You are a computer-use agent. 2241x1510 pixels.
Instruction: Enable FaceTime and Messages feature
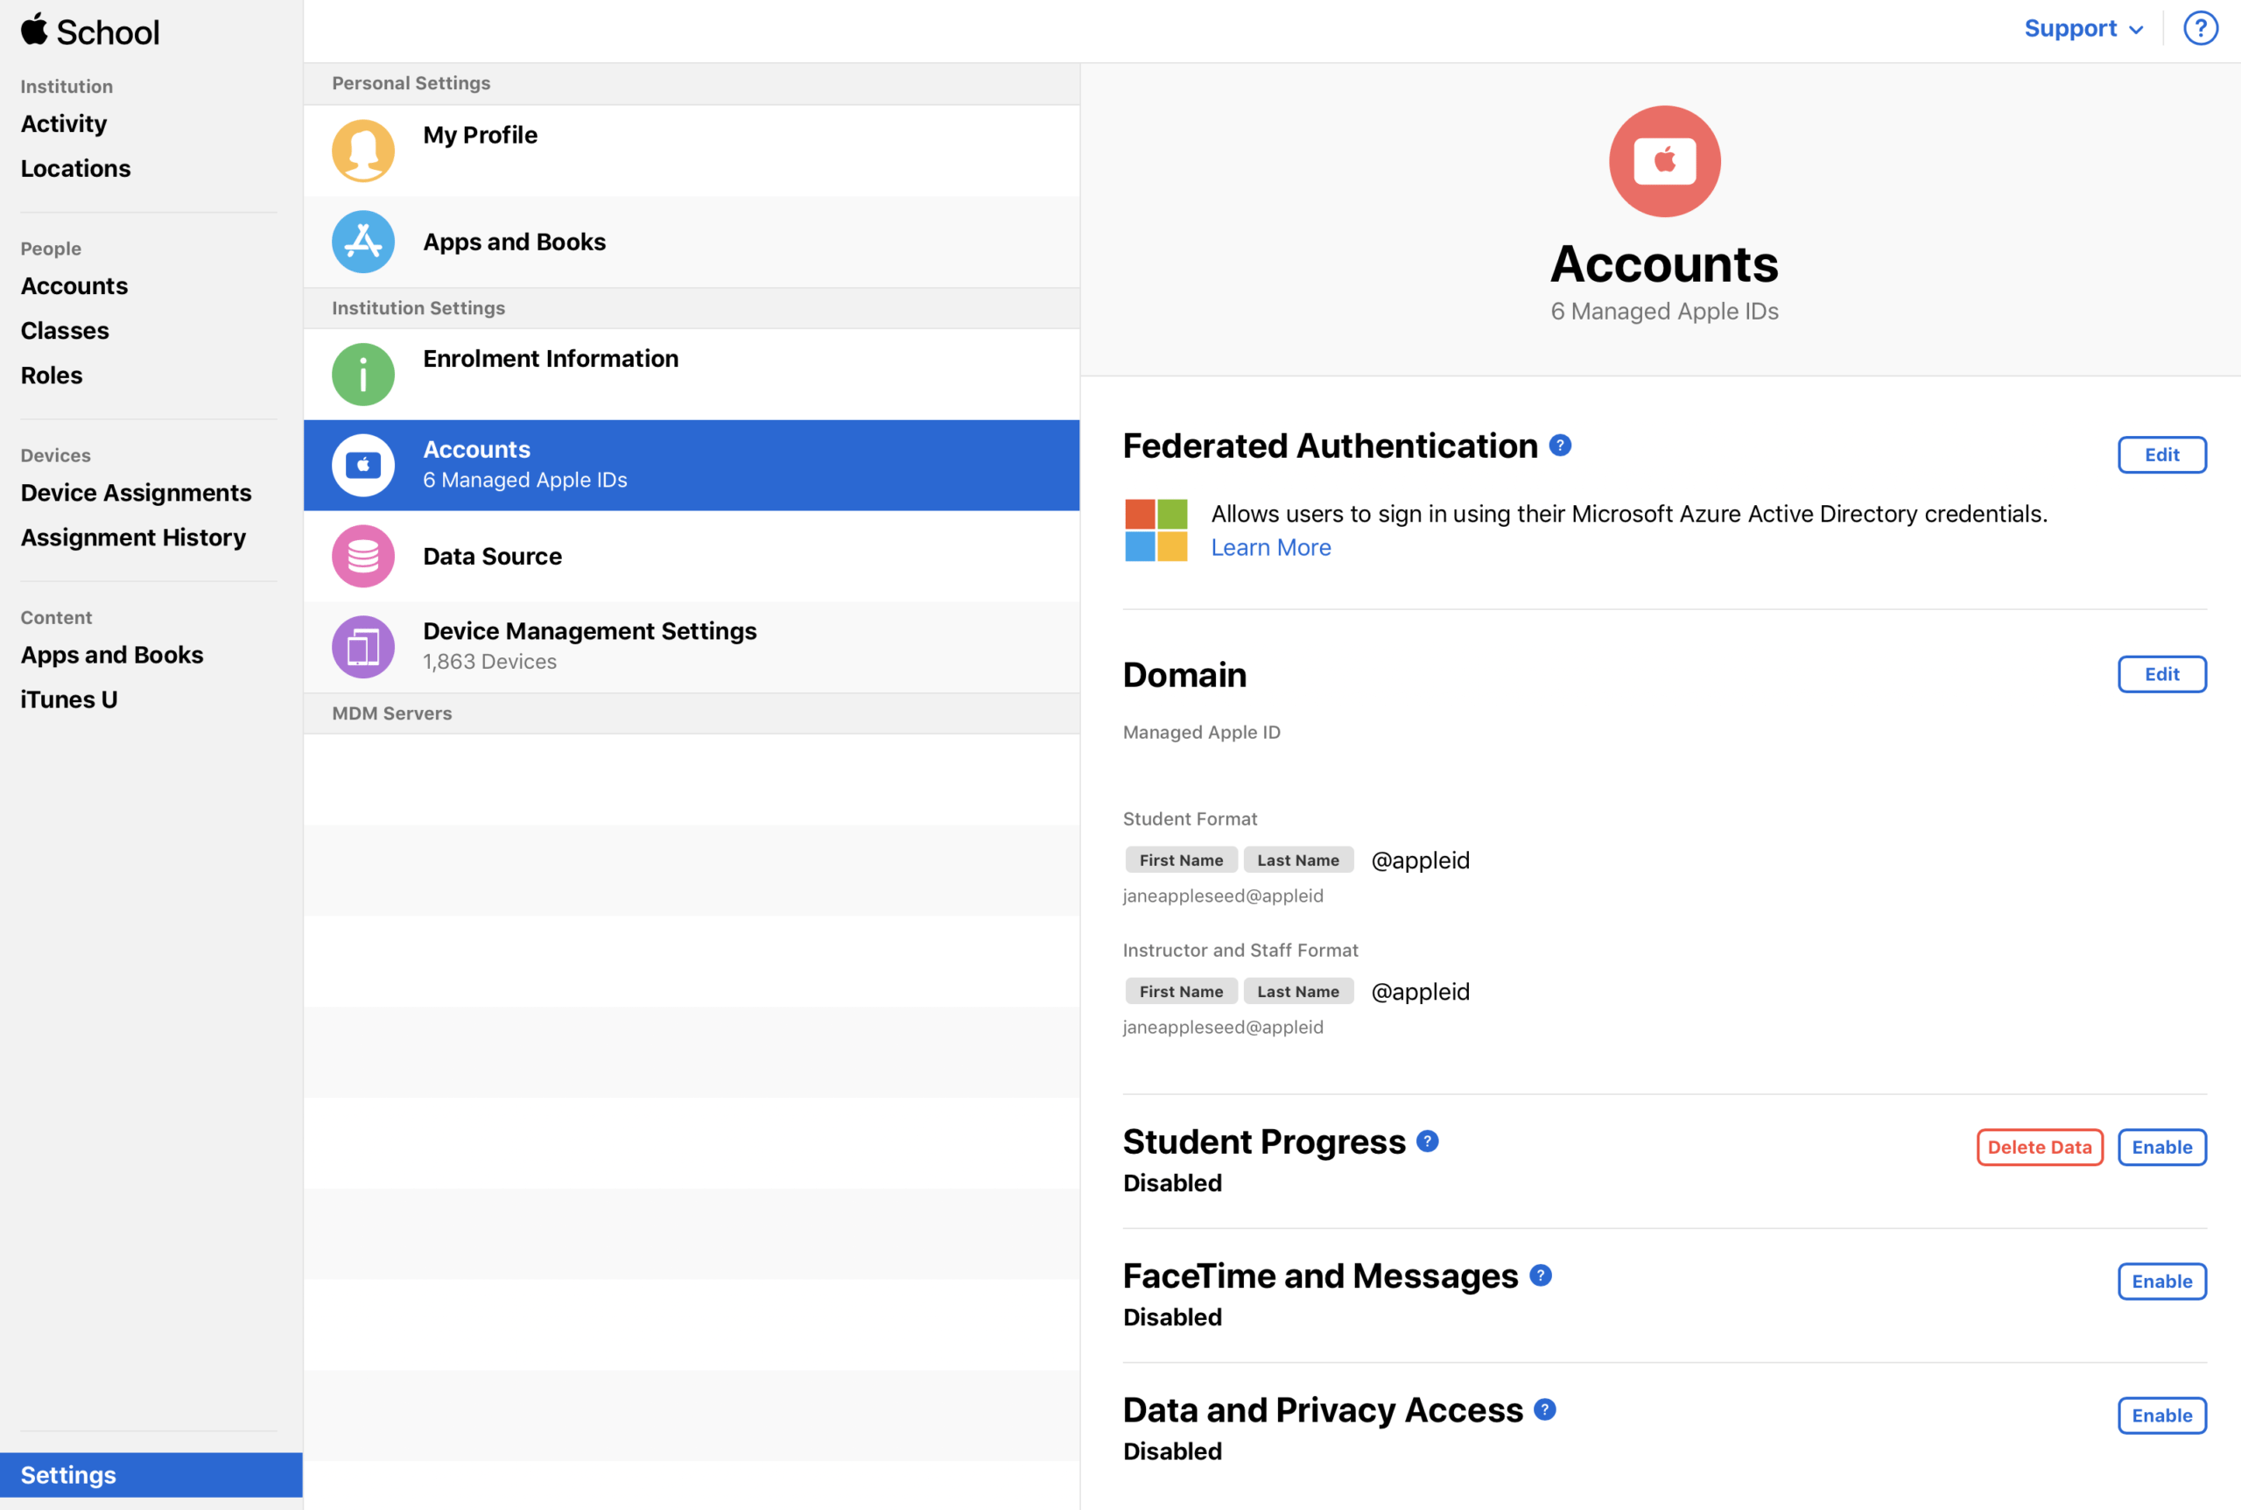(x=2162, y=1281)
